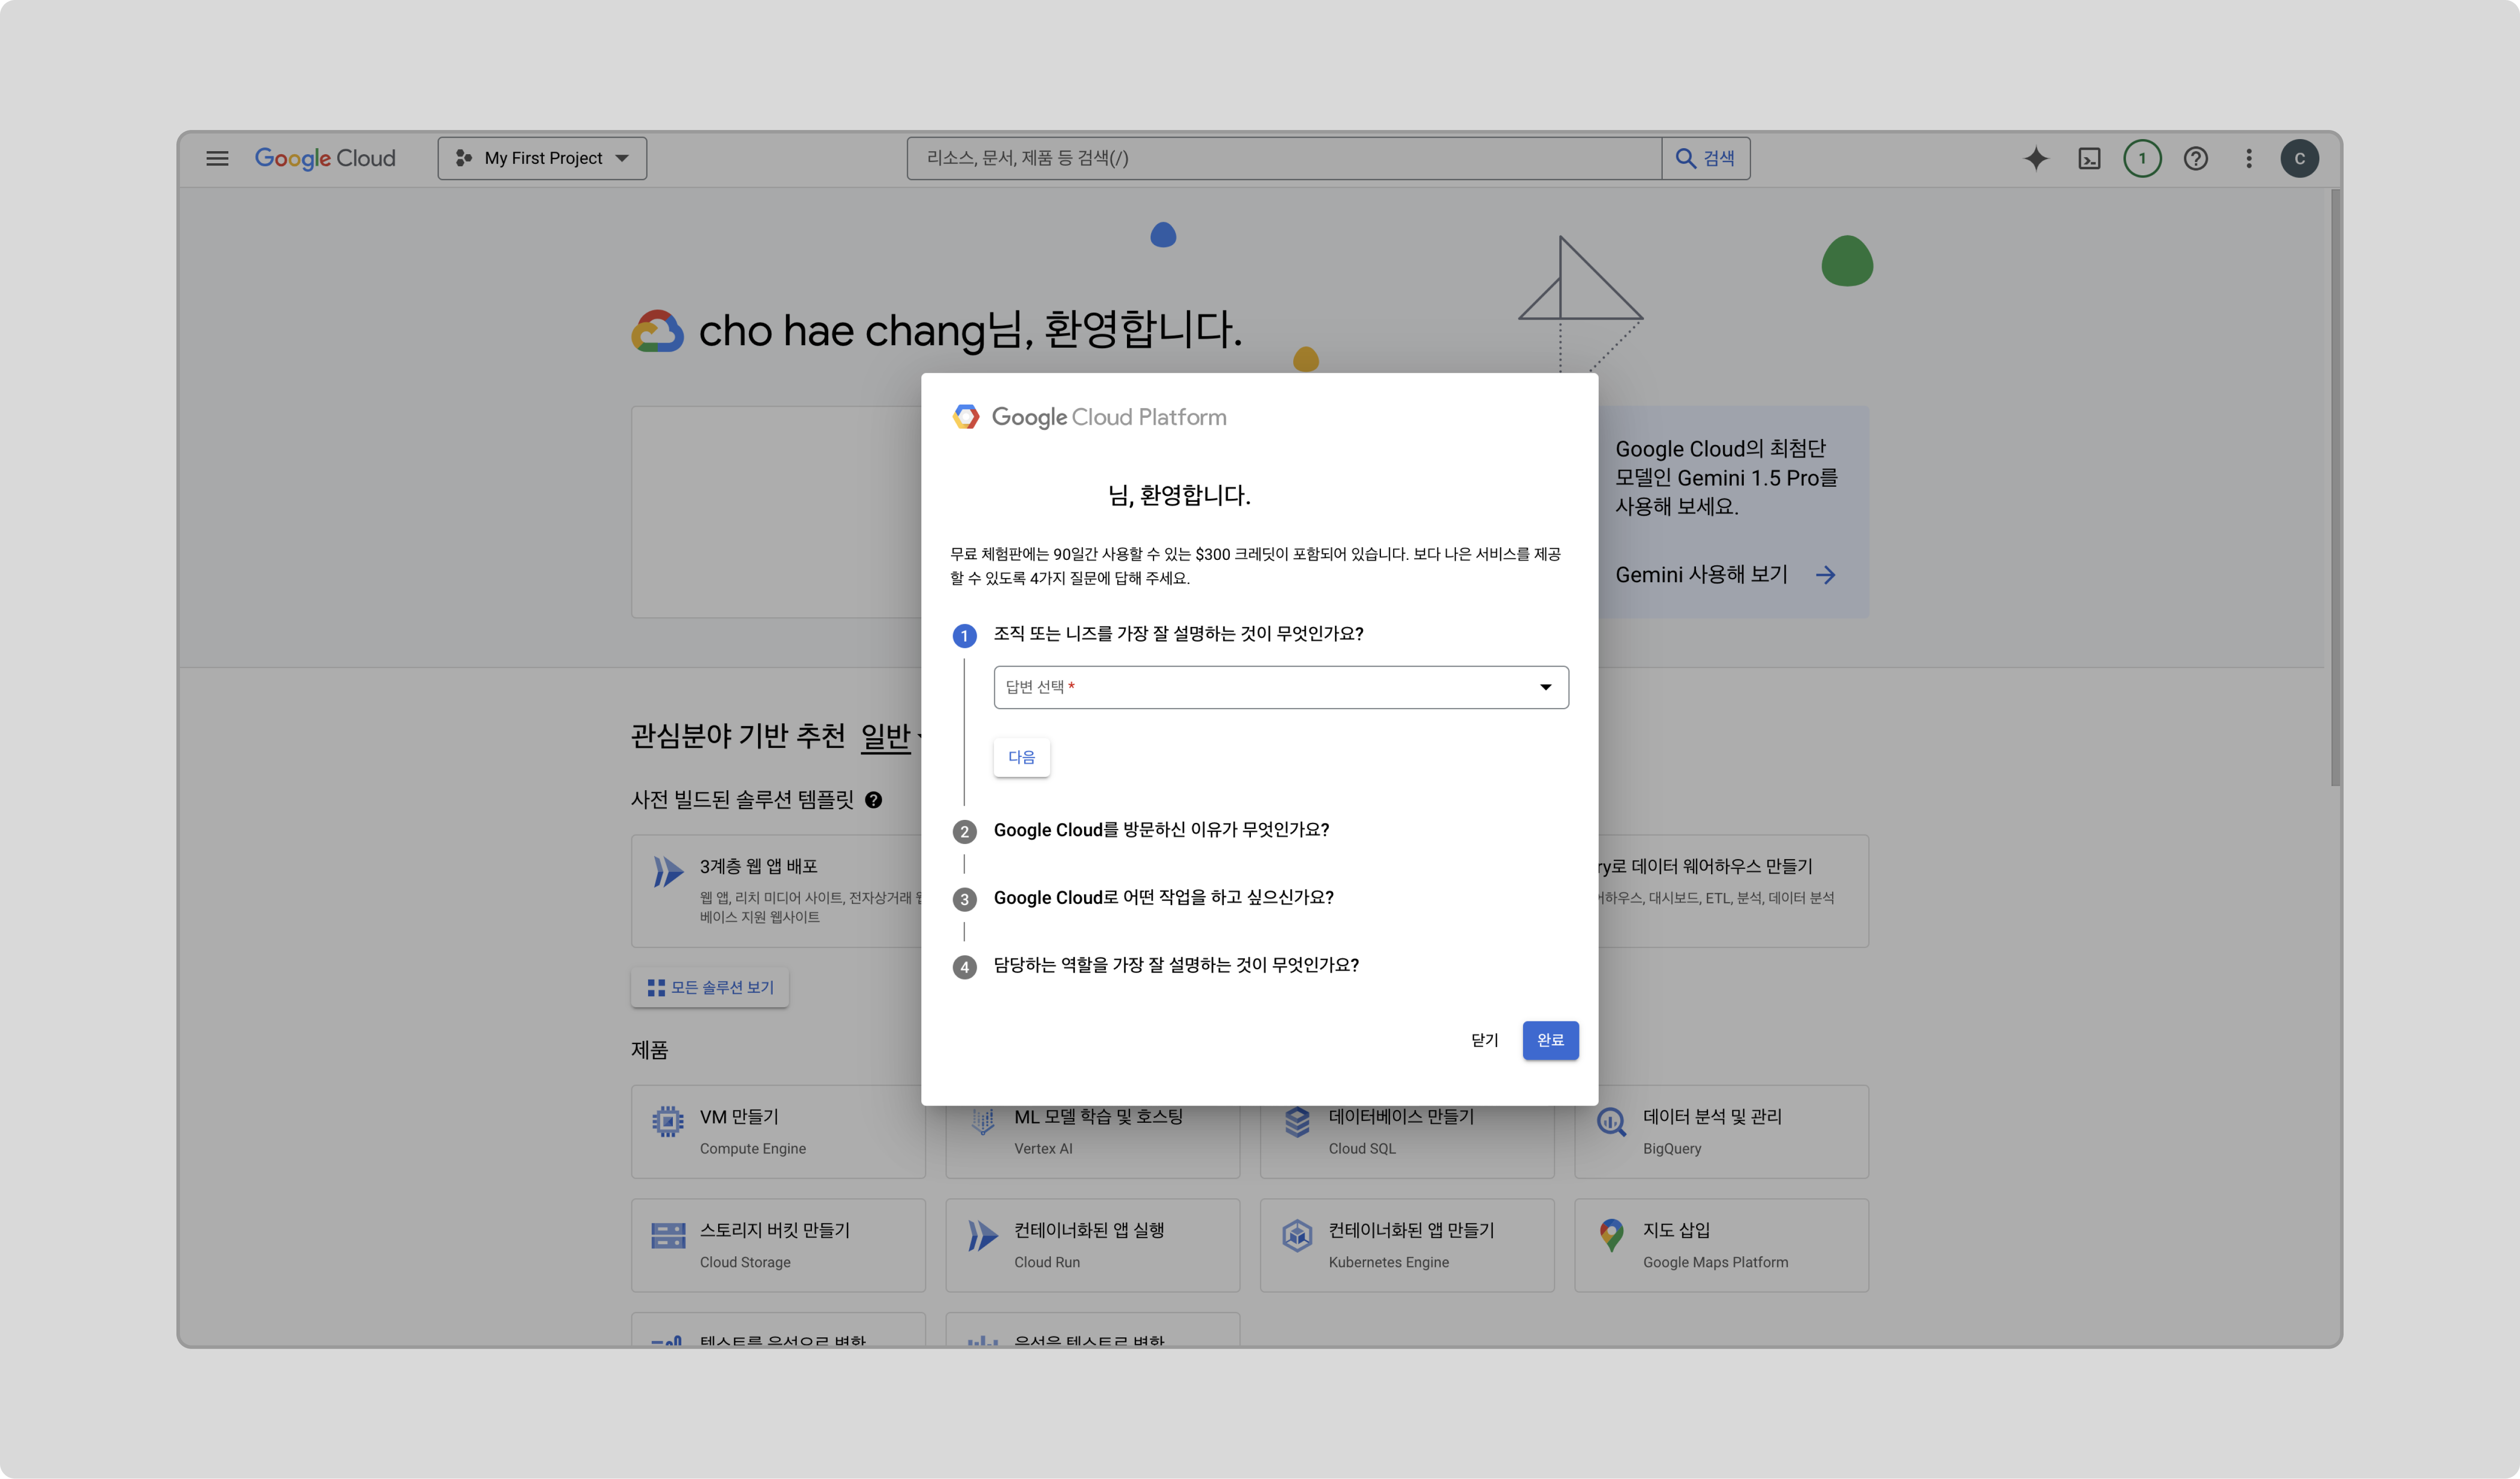Screen dimensions: 2520x1479
Task: Open the 컨테이너화된 앱 만들기 card
Action: pyautogui.click(x=1407, y=1246)
